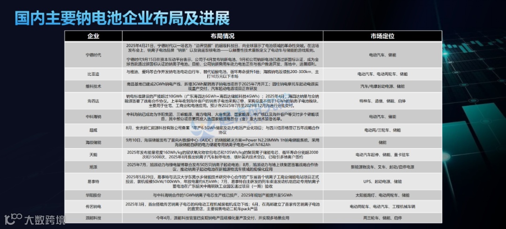Click 旭派 layout text about 50万只钠离子起动电池
Image resolution: width=506 pixels, height=229 pixels.
pos(223,167)
